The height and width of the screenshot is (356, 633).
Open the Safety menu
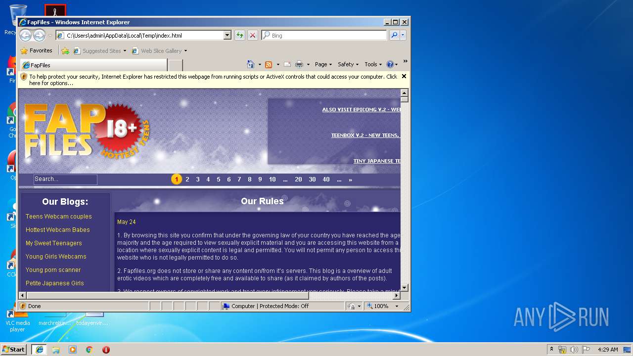pyautogui.click(x=348, y=64)
